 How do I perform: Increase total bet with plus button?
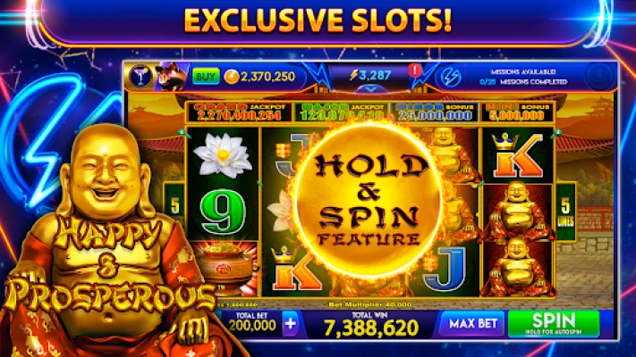291,323
